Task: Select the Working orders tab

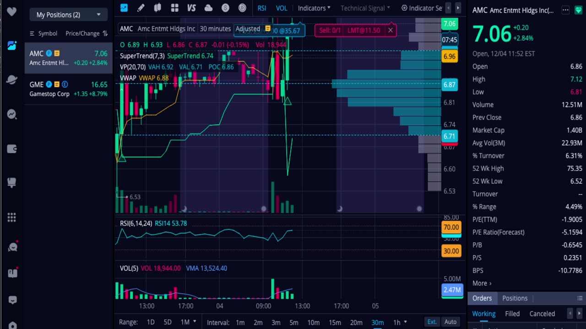Action: pos(484,314)
